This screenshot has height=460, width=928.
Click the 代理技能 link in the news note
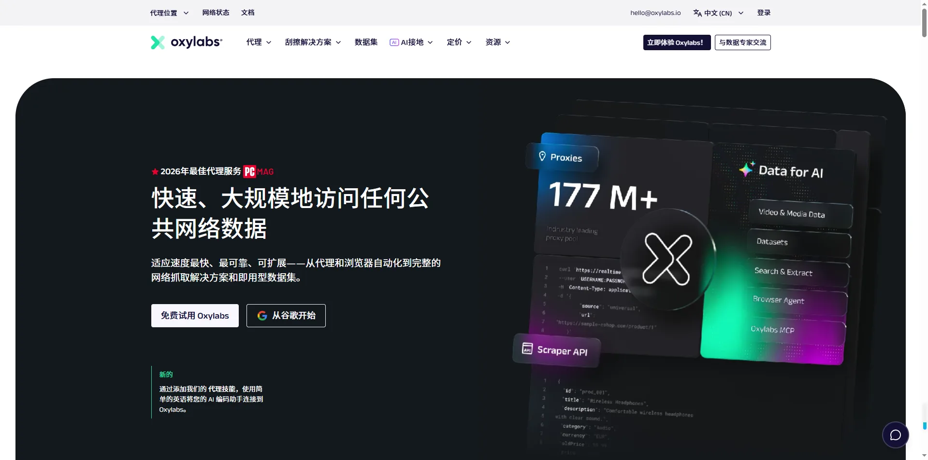[222, 389]
